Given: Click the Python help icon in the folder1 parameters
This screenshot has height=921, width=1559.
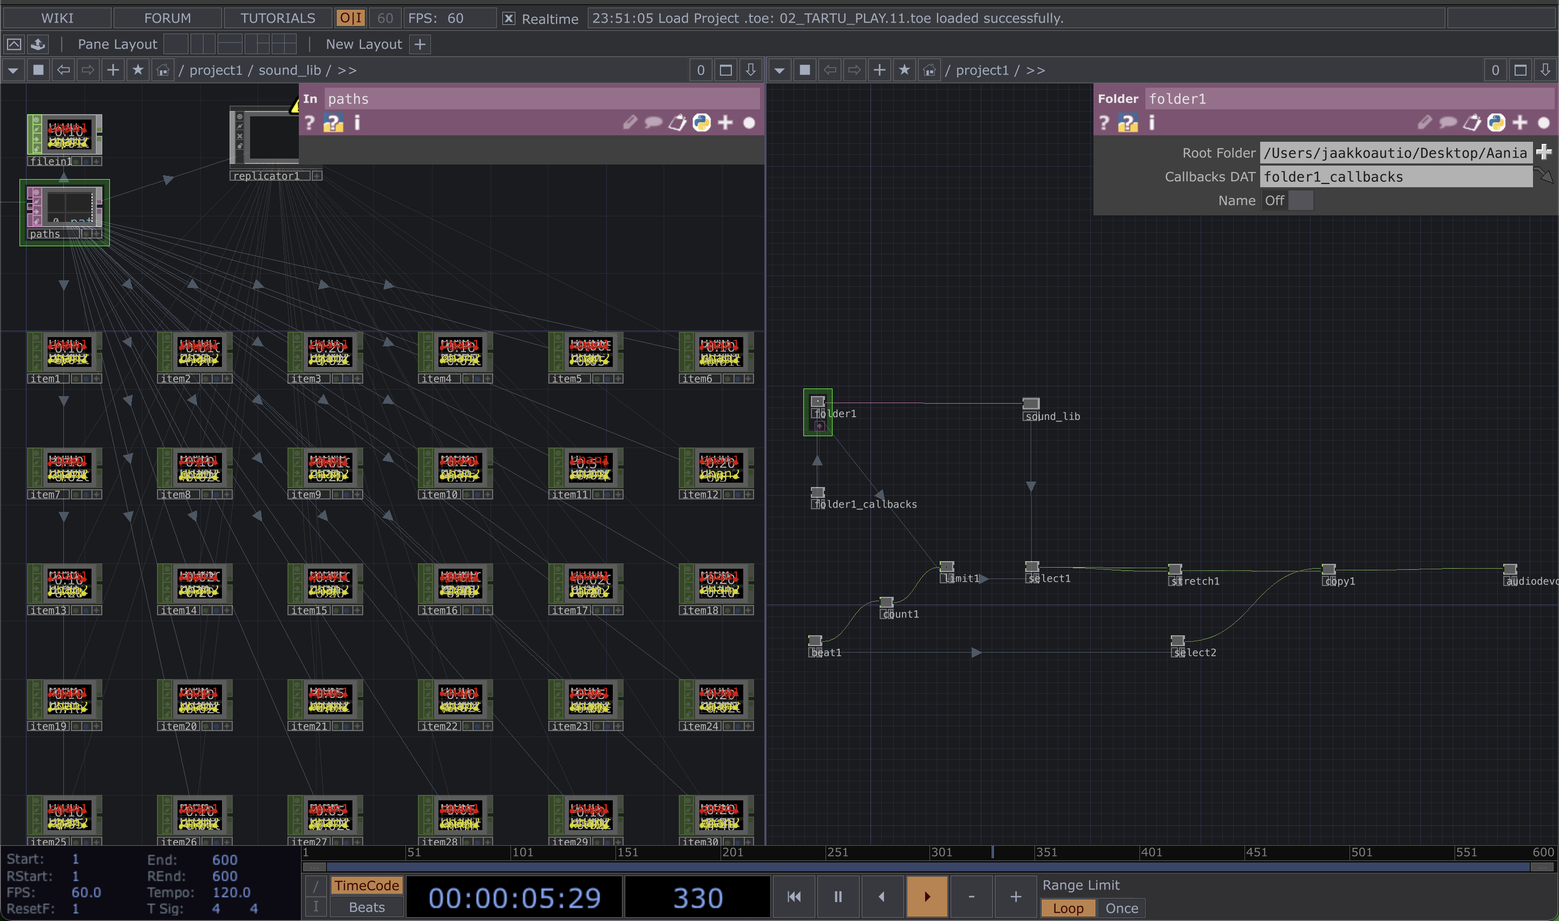Looking at the screenshot, I should click(1128, 123).
